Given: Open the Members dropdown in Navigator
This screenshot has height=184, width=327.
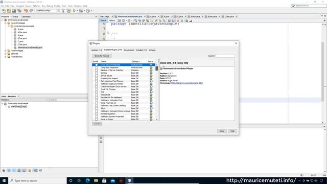Looking at the screenshot, I should click(25, 100).
